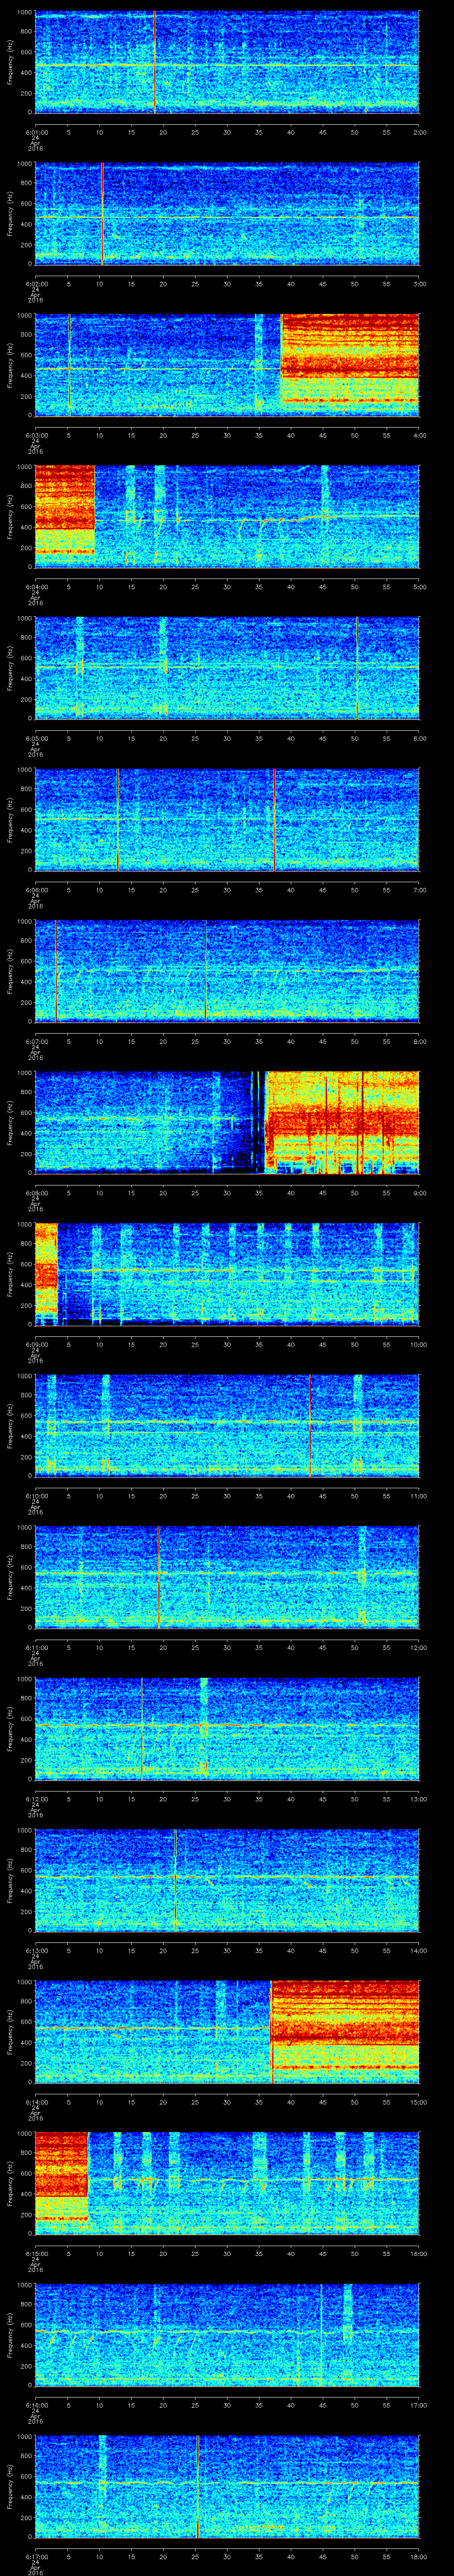Click the 18:00 end label of last spectrogram
Screen dimensions: 454x2576
coord(418,2557)
